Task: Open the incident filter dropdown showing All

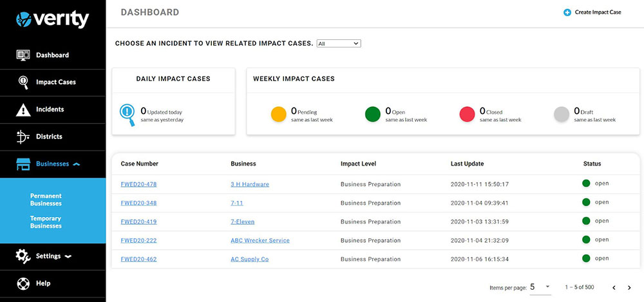Action: (339, 44)
